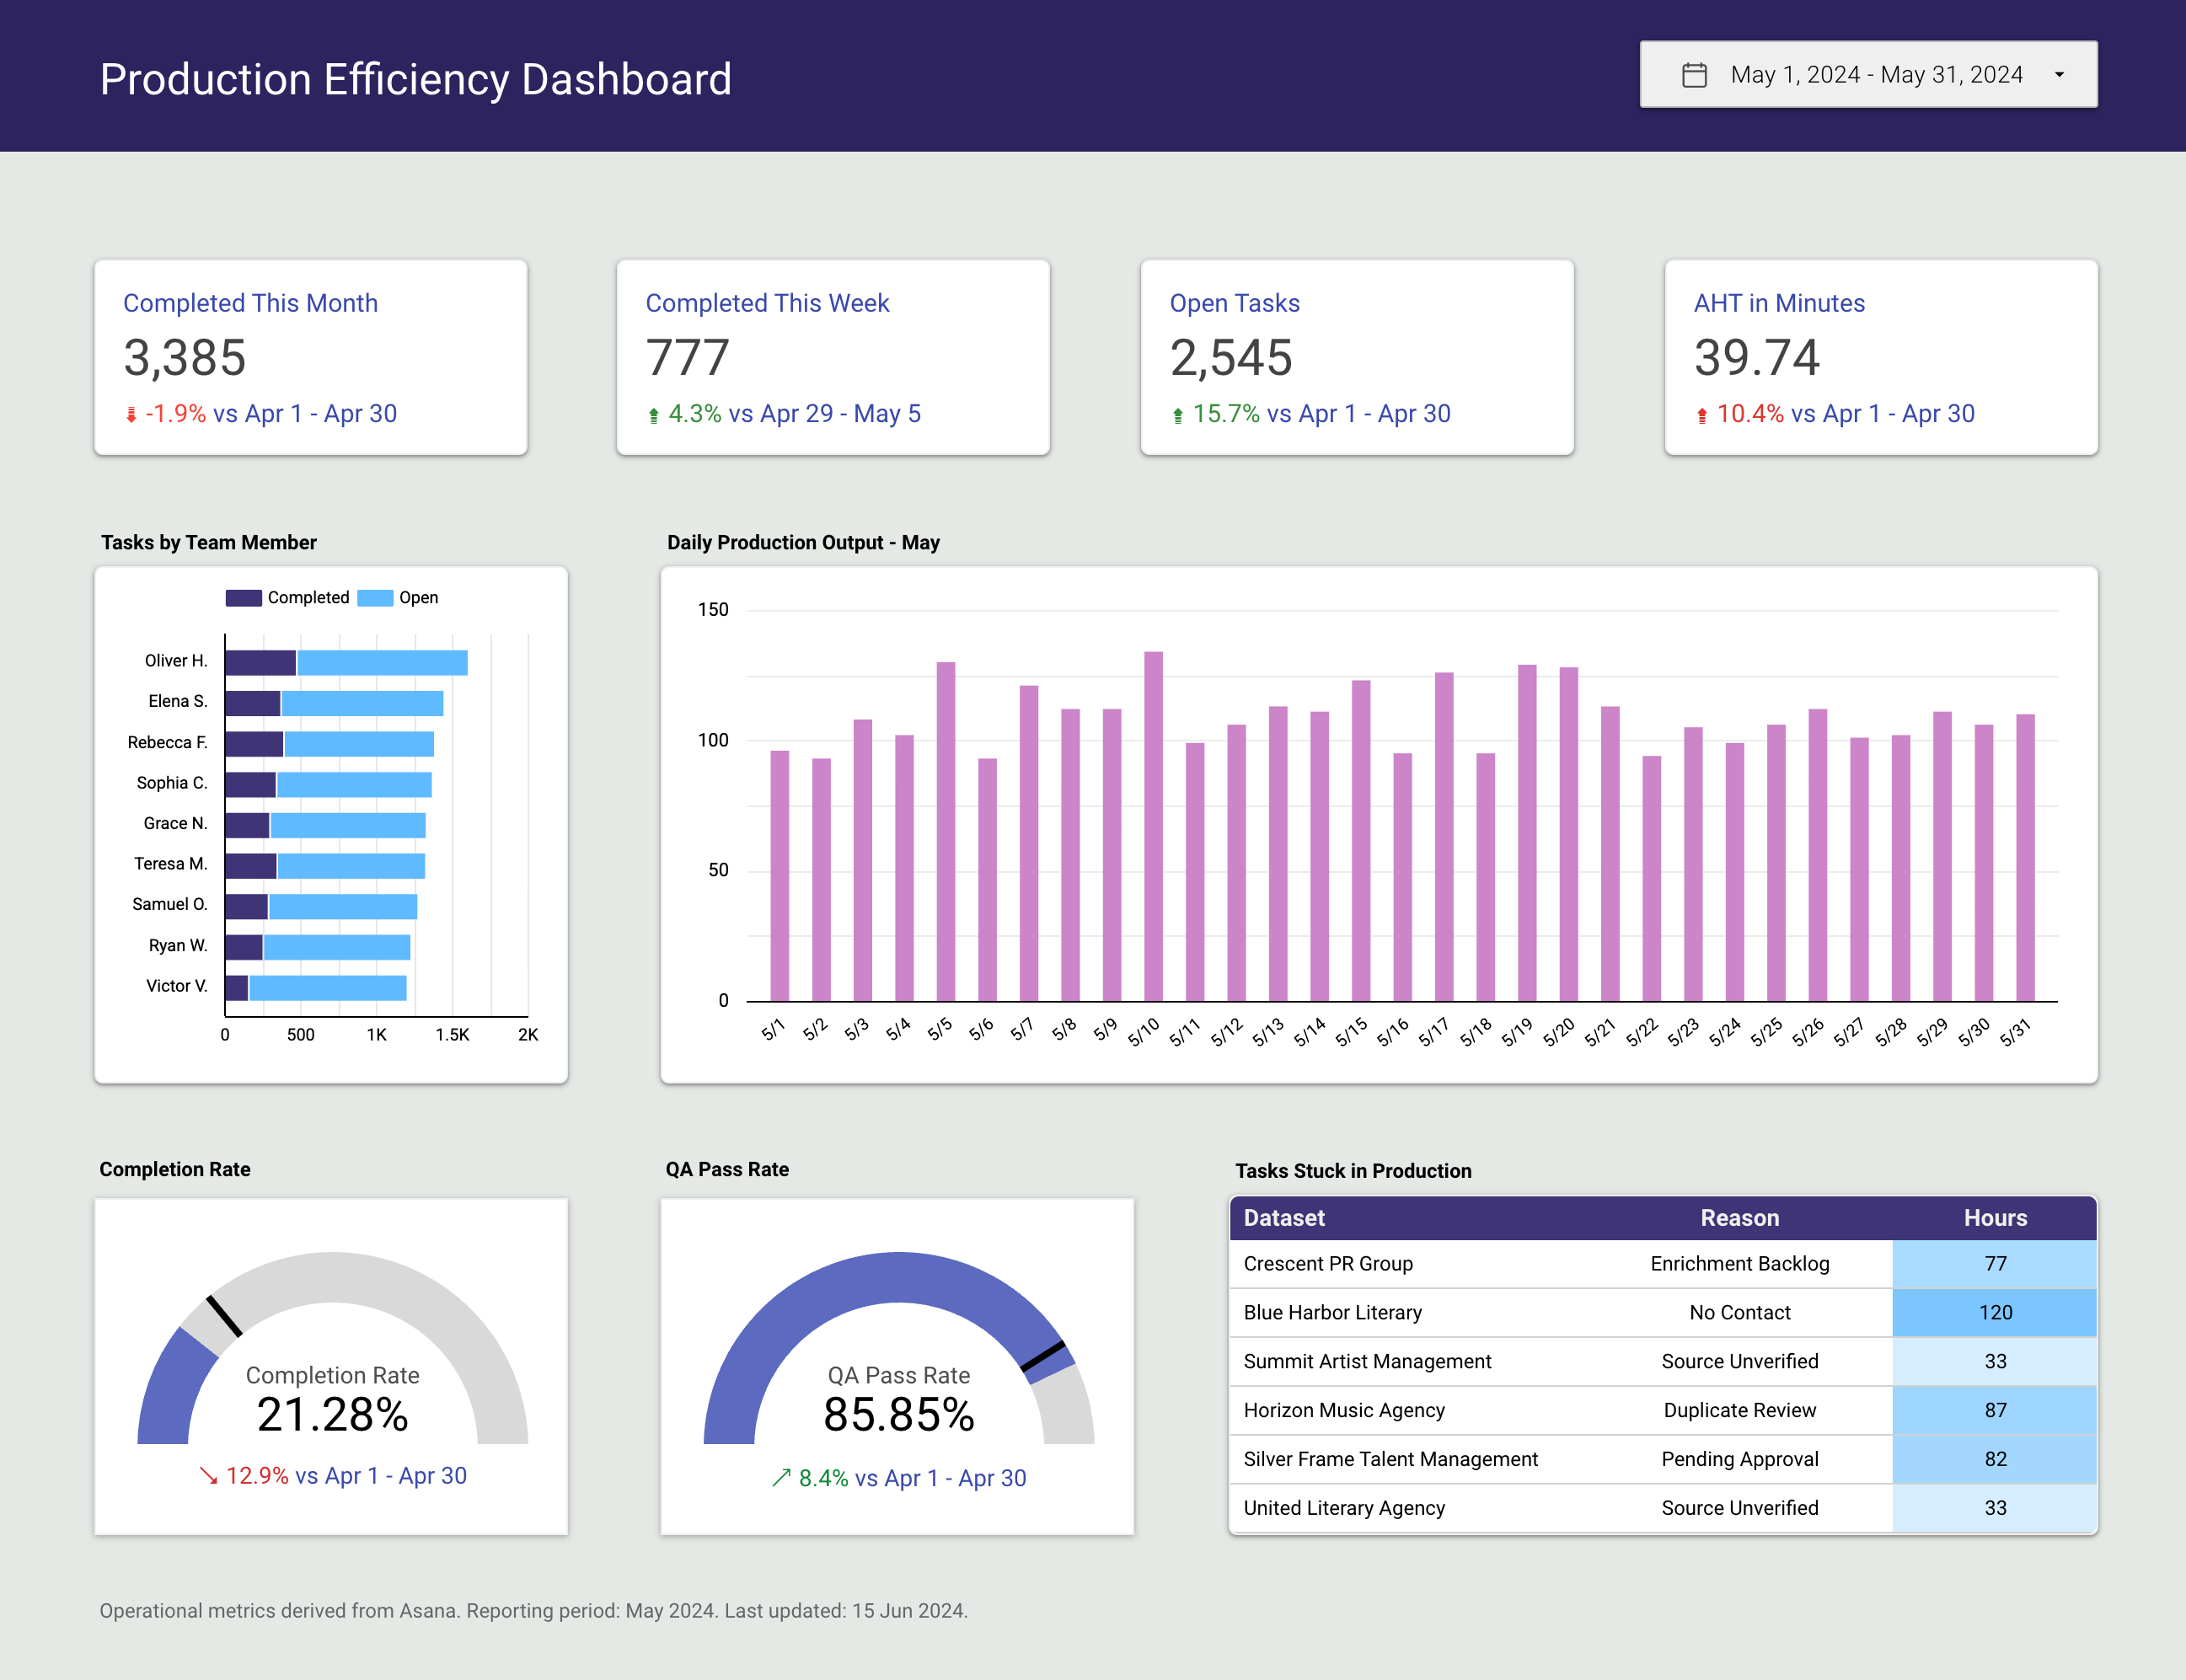Click the 5/31 bar in daily output chart
Image resolution: width=2186 pixels, height=1680 pixels.
click(x=2025, y=857)
